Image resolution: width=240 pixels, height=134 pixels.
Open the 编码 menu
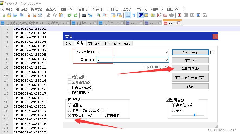[x=67, y=9]
